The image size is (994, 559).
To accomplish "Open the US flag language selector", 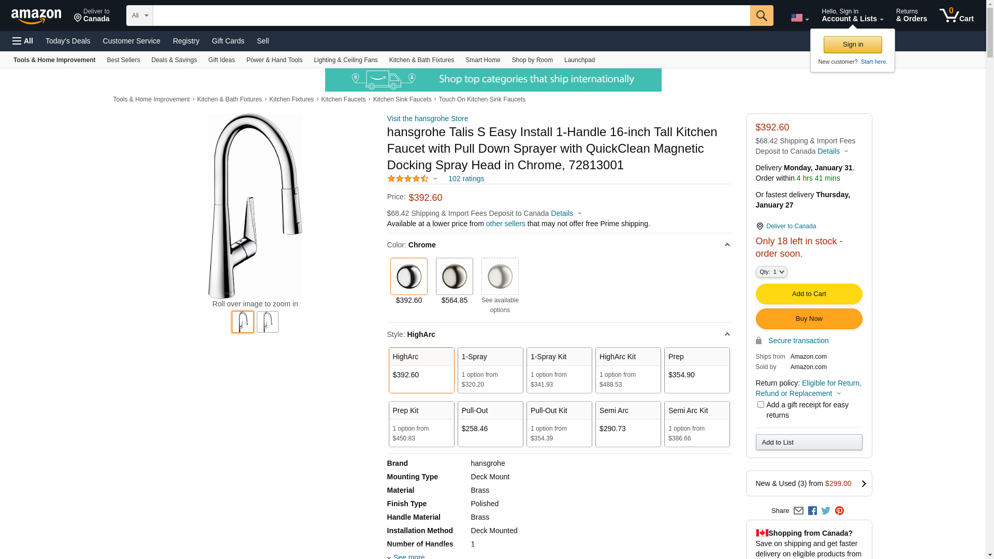I will pos(800,18).
